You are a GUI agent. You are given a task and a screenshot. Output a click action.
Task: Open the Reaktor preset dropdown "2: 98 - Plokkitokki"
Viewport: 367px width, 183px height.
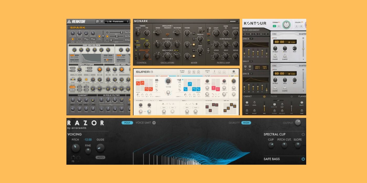[117, 21]
